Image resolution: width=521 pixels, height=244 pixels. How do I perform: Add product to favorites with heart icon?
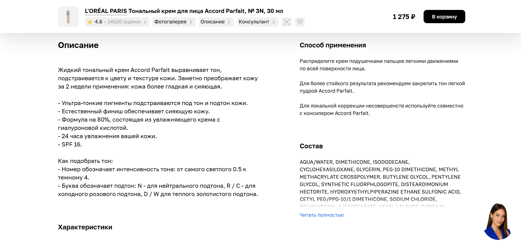pos(300,22)
